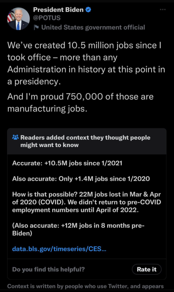Open the three-dot more options menu

[x=163, y=10]
